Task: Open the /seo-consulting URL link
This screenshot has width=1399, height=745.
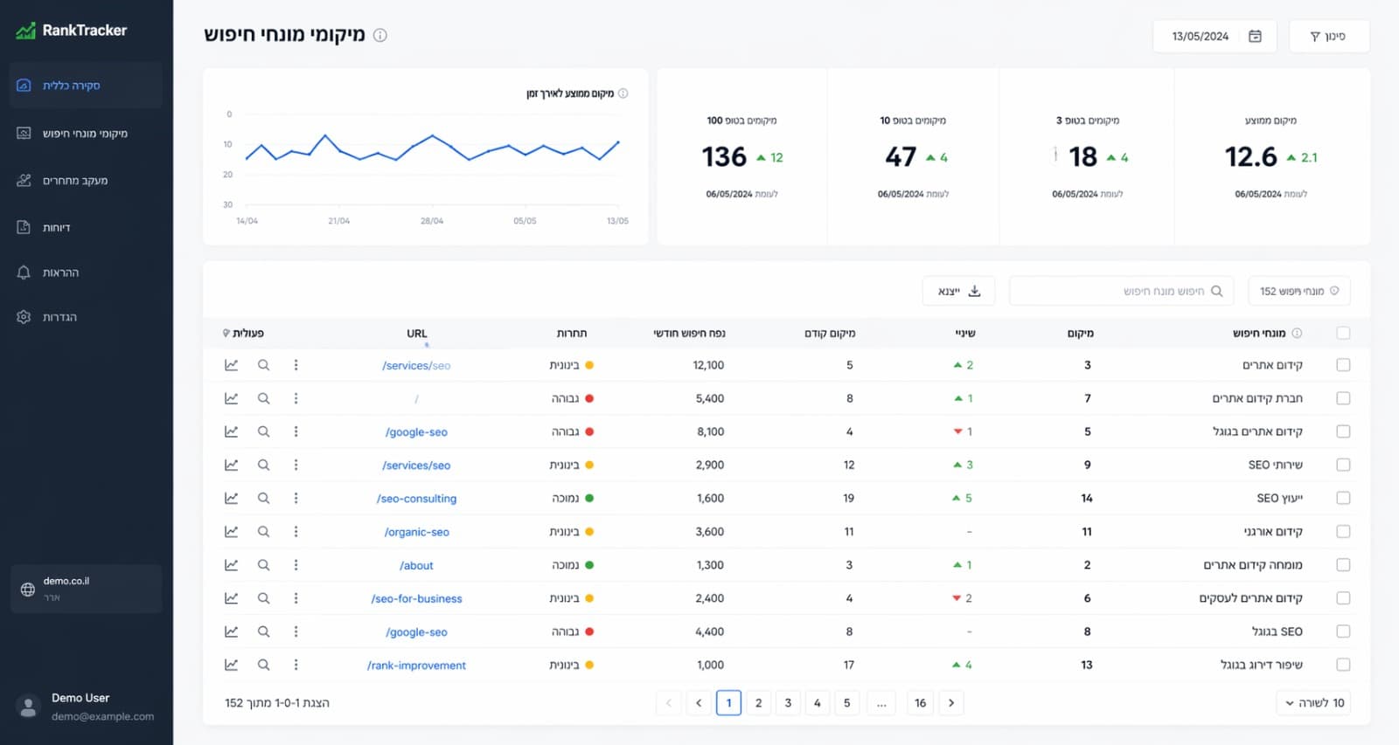Action: coord(416,499)
